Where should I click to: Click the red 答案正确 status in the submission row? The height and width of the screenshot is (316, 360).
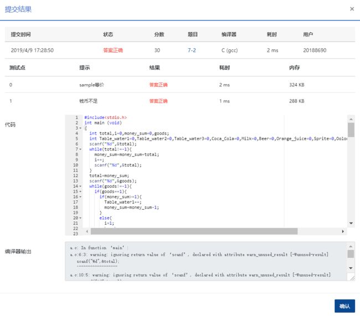[x=113, y=50]
